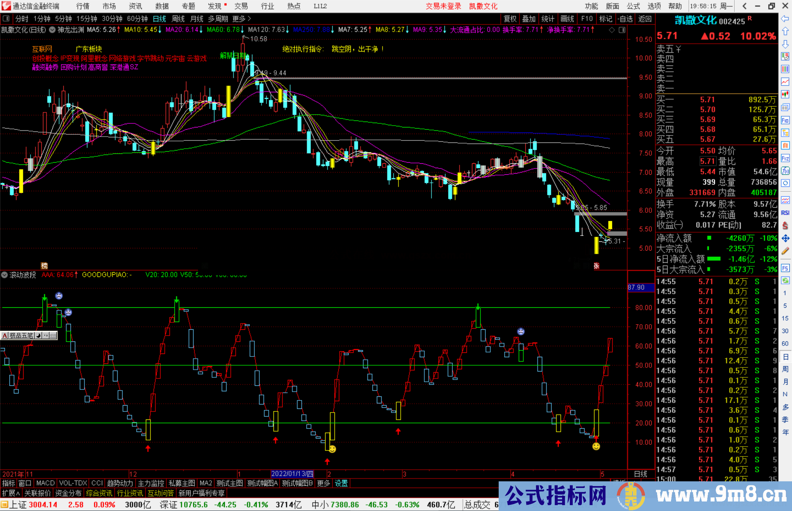Screen dimensions: 792x511
Task: Open the 神龙出渊 indicator dropdown arrow
Action: tap(52, 30)
